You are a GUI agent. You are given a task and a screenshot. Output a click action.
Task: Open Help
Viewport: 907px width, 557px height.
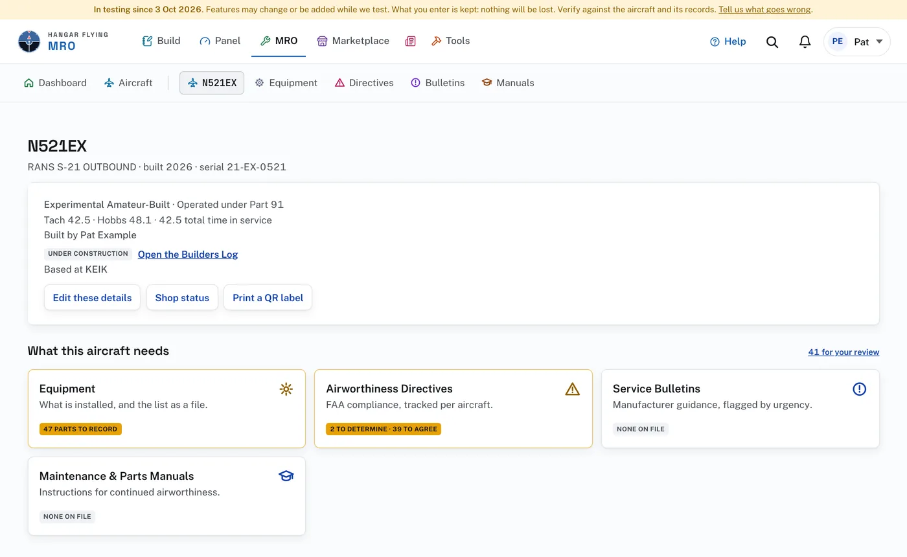pyautogui.click(x=728, y=41)
